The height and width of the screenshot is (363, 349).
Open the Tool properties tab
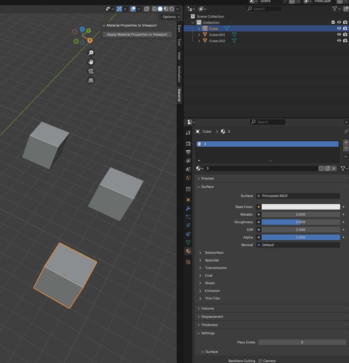click(188, 133)
